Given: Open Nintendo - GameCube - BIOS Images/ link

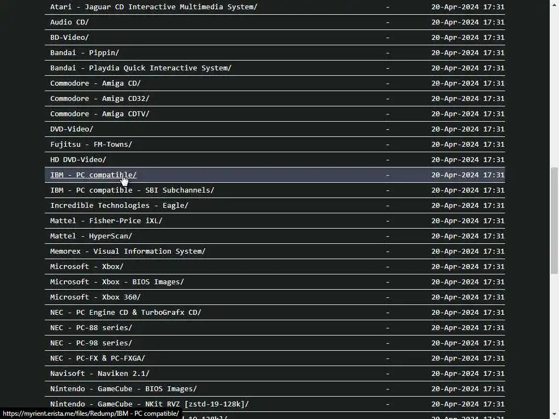Looking at the screenshot, I should point(124,389).
